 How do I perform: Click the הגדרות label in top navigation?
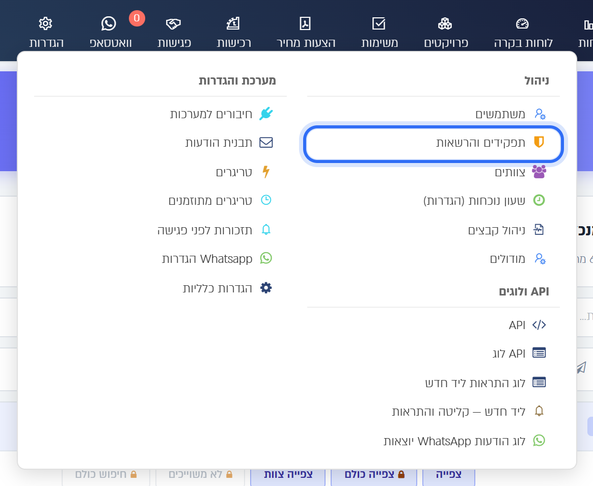point(46,43)
